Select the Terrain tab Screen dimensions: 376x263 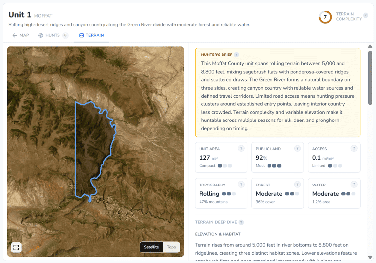point(91,35)
